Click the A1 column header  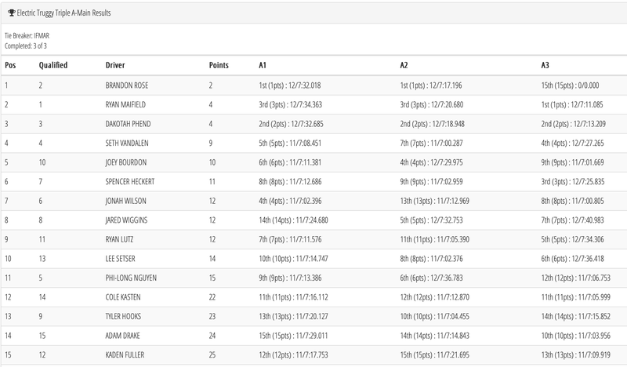[x=263, y=64]
